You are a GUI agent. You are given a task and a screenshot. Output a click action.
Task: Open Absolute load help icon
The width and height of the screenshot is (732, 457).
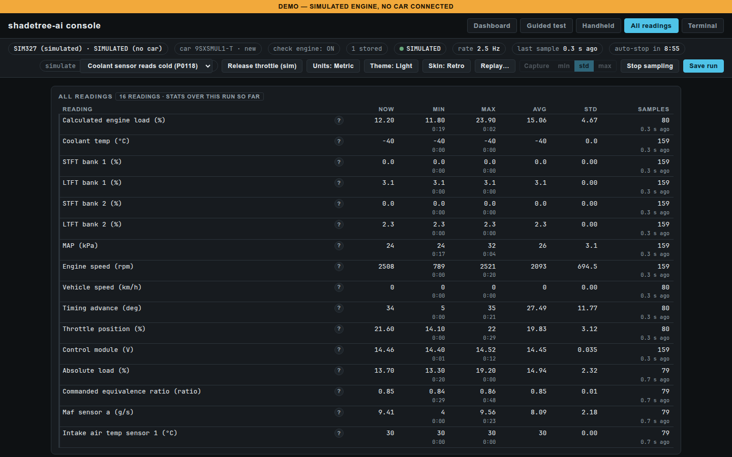(339, 371)
